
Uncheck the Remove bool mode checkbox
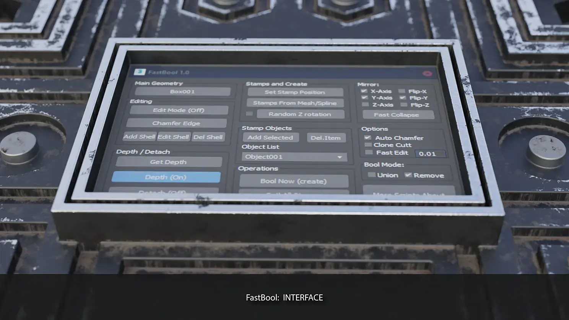(x=408, y=175)
